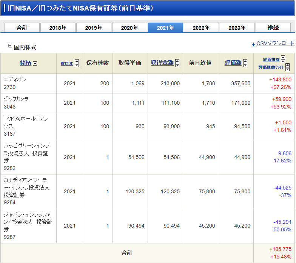Click the +1,500 profit value
The height and width of the screenshot is (263, 296).
283,122
